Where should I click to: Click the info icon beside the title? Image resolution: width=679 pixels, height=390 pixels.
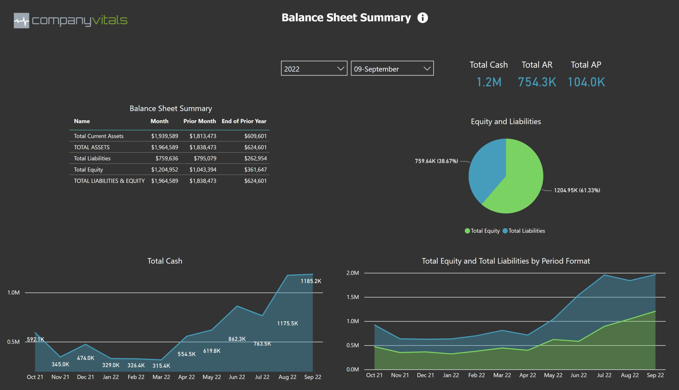[423, 18]
